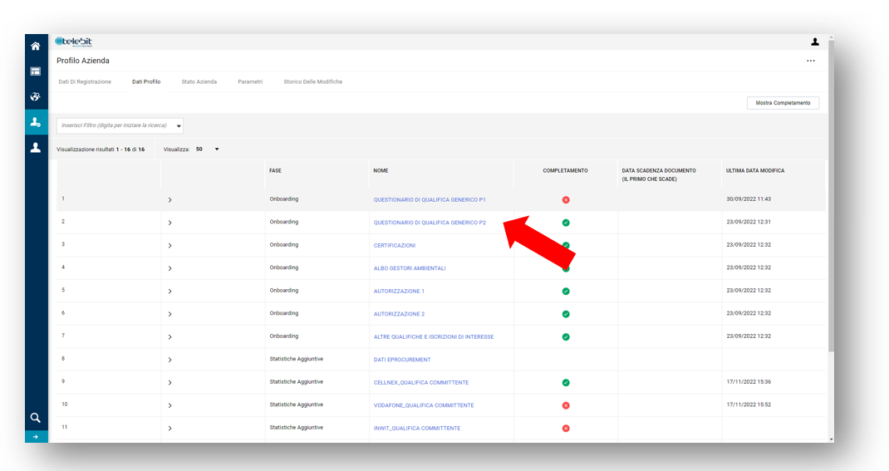Open user account icon at top right
889x471 pixels.
coord(815,42)
